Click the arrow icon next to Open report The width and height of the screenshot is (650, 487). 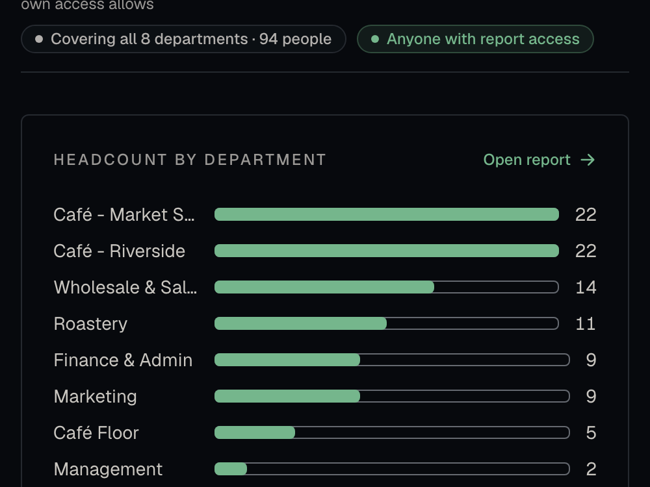click(x=588, y=160)
